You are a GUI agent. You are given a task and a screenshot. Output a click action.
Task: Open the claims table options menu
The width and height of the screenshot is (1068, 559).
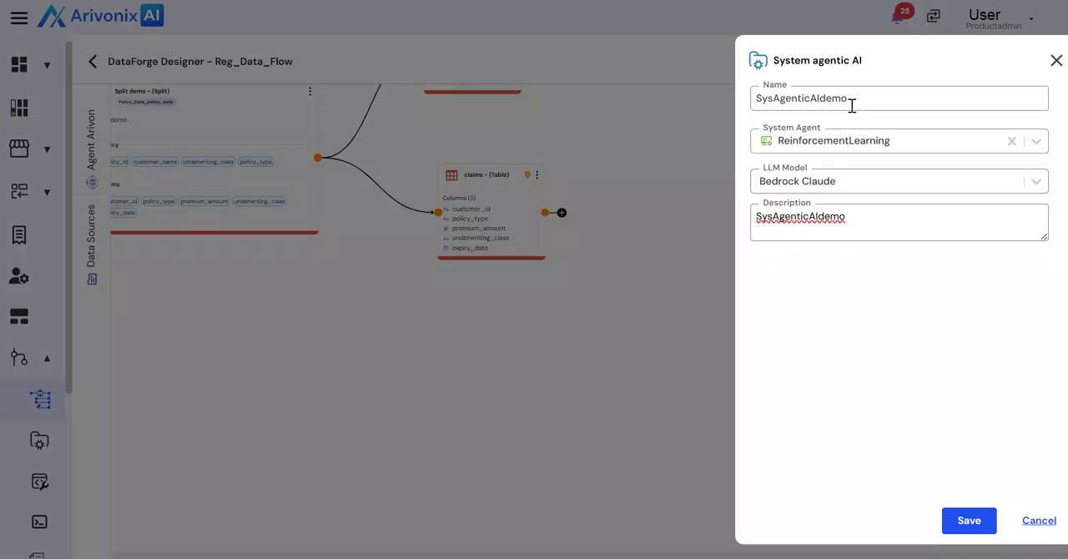coord(537,175)
